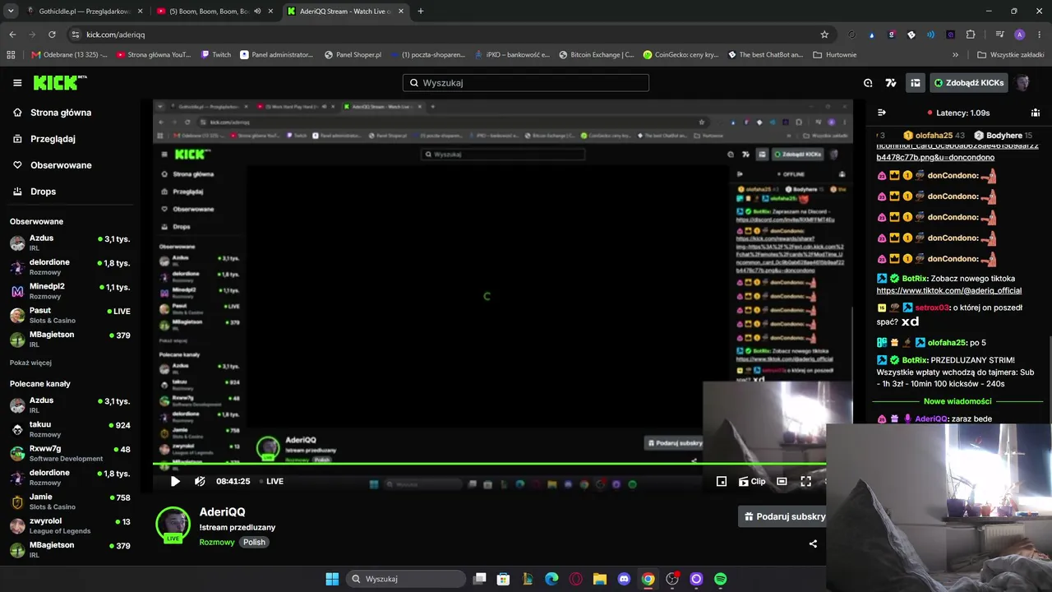Screen dimensions: 1052x592
Task: Open the Hurtownie bookmarks folder
Action: (x=834, y=55)
